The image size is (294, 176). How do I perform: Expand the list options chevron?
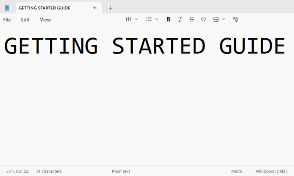[x=157, y=19]
